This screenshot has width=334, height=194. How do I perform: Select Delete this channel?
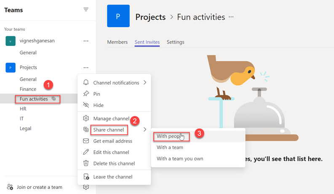point(114,163)
